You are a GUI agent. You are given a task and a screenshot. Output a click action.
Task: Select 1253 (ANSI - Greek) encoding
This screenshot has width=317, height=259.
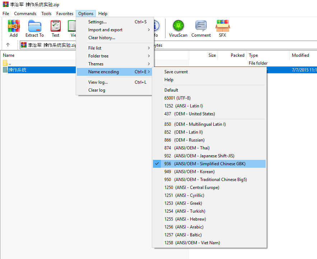pyautogui.click(x=209, y=203)
